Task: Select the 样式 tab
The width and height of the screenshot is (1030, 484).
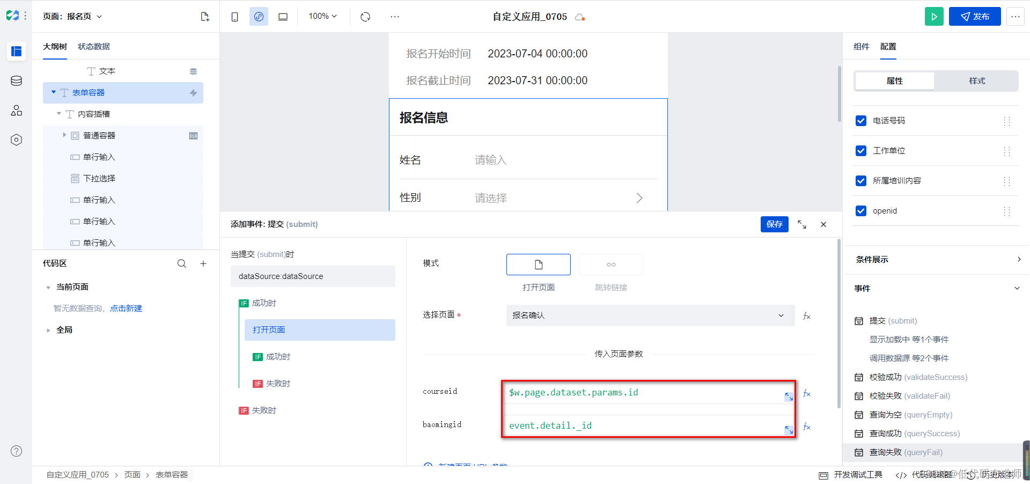Action: 977,81
